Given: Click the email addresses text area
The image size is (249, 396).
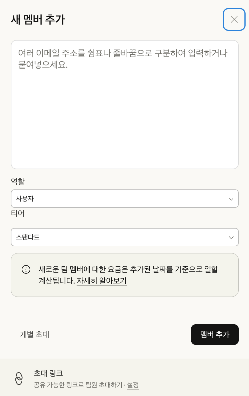Looking at the screenshot, I should [125, 105].
